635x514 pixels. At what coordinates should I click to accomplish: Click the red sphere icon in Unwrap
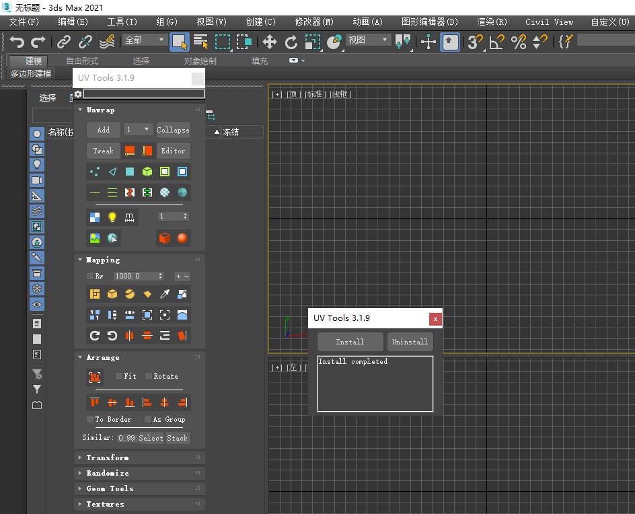(182, 238)
